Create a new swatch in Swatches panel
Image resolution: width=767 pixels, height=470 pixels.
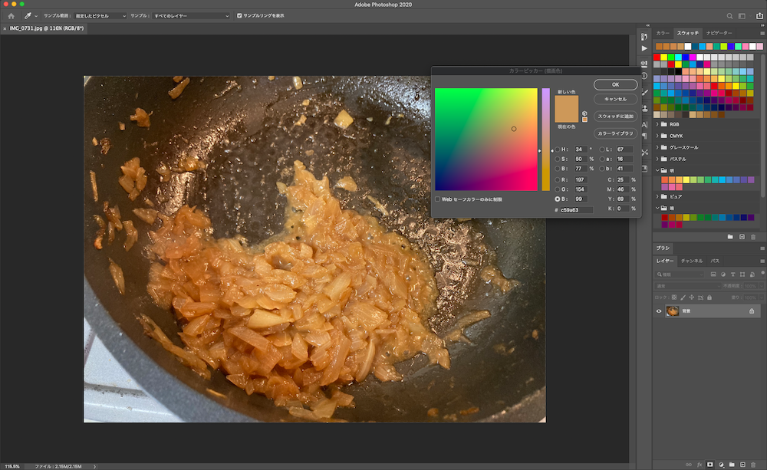[742, 237]
